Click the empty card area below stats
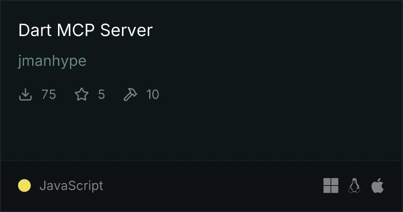This screenshot has width=403, height=212. pyautogui.click(x=201, y=130)
